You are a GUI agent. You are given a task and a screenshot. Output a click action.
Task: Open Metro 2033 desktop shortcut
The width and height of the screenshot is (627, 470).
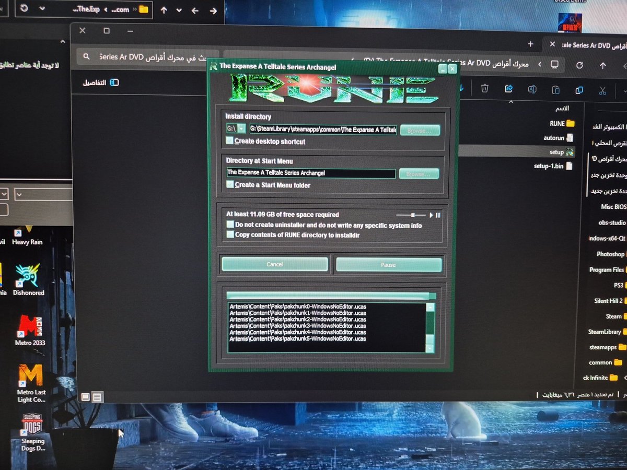pos(30,330)
